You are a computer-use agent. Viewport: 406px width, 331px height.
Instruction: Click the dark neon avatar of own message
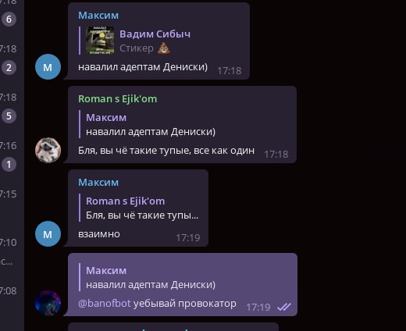coord(48,303)
